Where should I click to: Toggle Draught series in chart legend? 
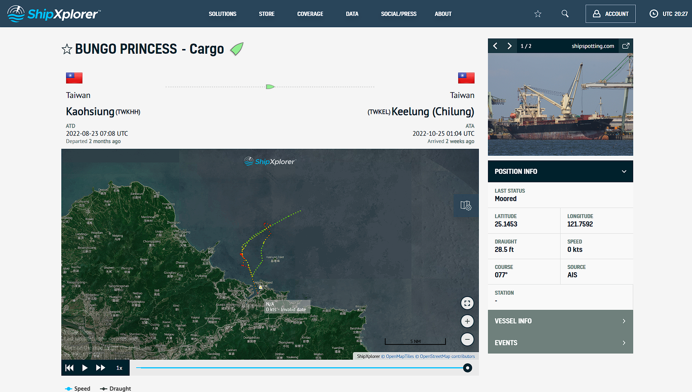tap(115, 388)
